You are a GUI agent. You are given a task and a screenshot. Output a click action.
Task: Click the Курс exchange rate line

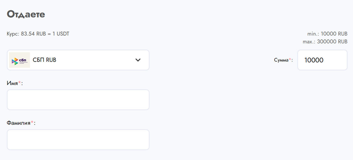[38, 34]
